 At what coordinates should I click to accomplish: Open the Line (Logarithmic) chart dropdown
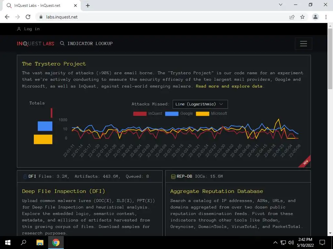(x=200, y=104)
